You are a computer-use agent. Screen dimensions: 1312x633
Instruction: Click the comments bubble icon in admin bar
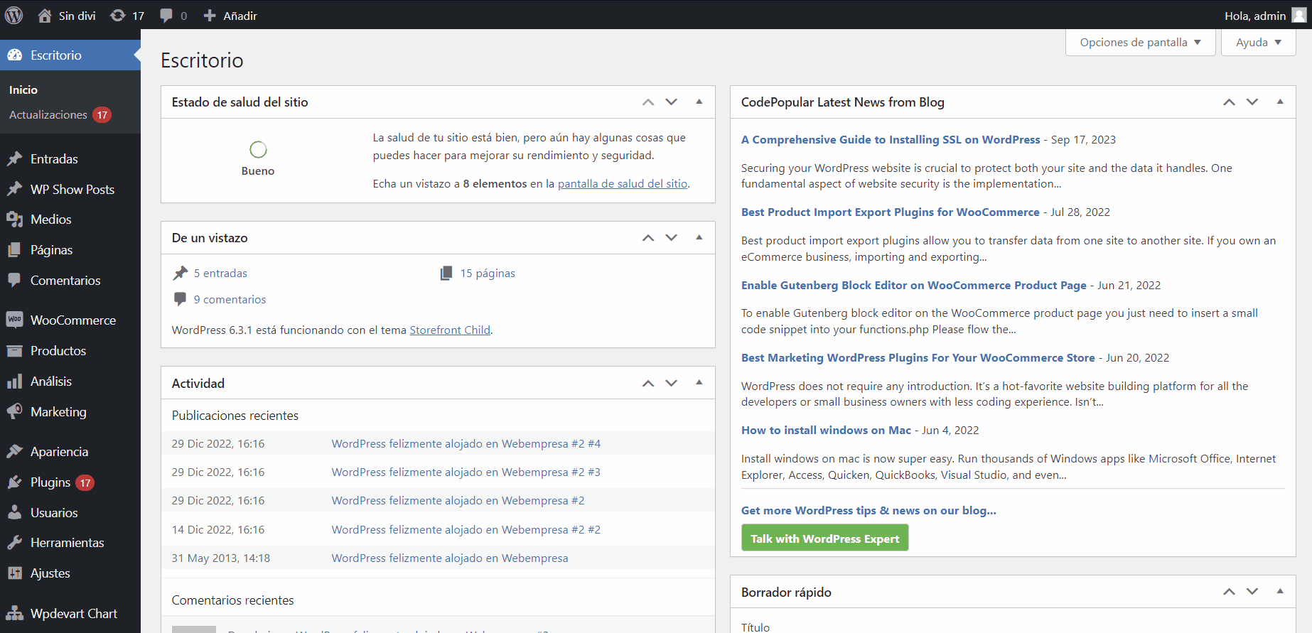tap(166, 16)
